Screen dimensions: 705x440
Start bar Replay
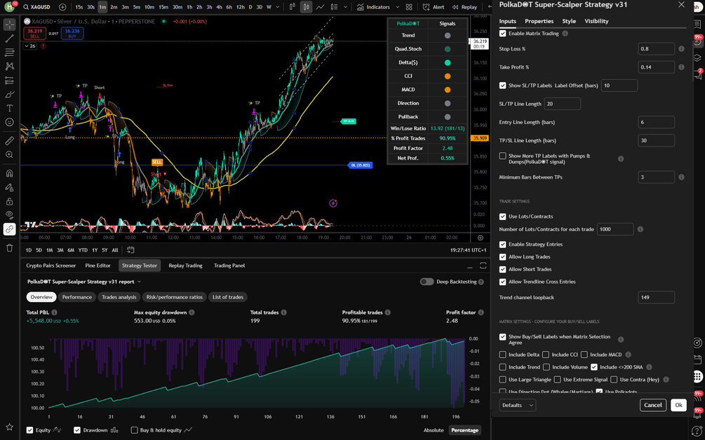point(465,7)
